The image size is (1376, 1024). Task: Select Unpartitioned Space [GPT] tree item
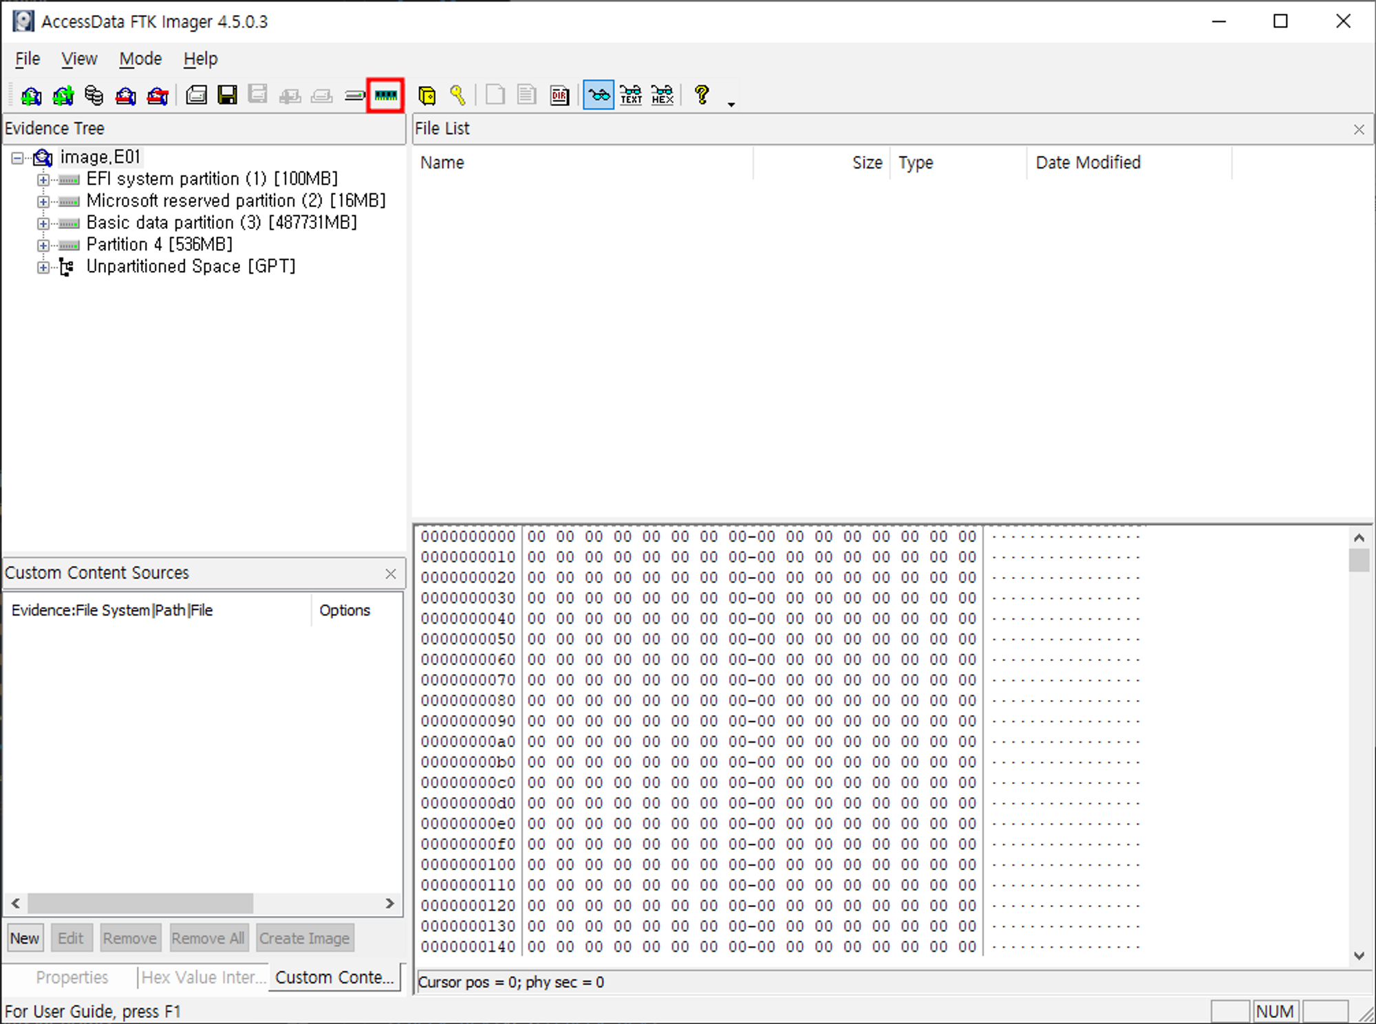click(x=191, y=267)
